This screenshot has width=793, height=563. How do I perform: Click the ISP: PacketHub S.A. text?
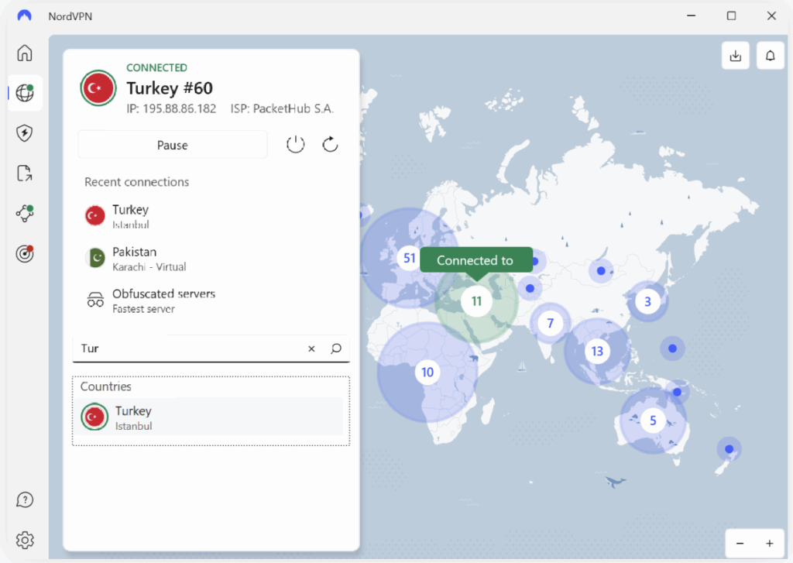tap(282, 108)
